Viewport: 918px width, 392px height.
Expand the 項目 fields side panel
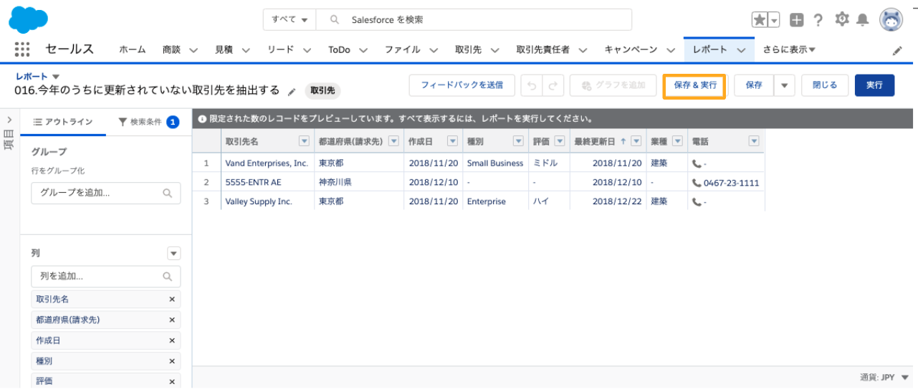9,119
